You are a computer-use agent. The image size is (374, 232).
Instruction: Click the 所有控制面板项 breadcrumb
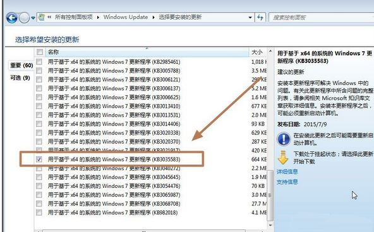[74, 17]
